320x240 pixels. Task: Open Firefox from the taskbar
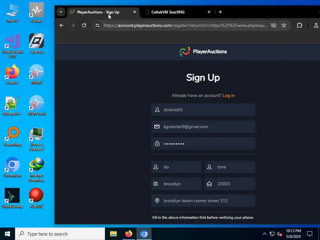point(128,234)
